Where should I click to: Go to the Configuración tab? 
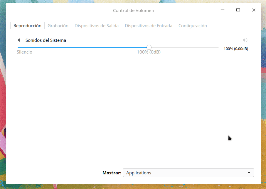pos(193,25)
